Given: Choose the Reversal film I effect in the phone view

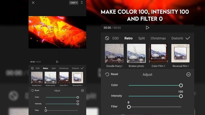Looking at the screenshot, I should (78, 79).
